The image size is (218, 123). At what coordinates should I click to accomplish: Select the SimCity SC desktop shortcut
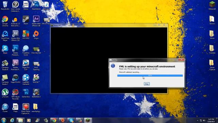tap(36, 79)
